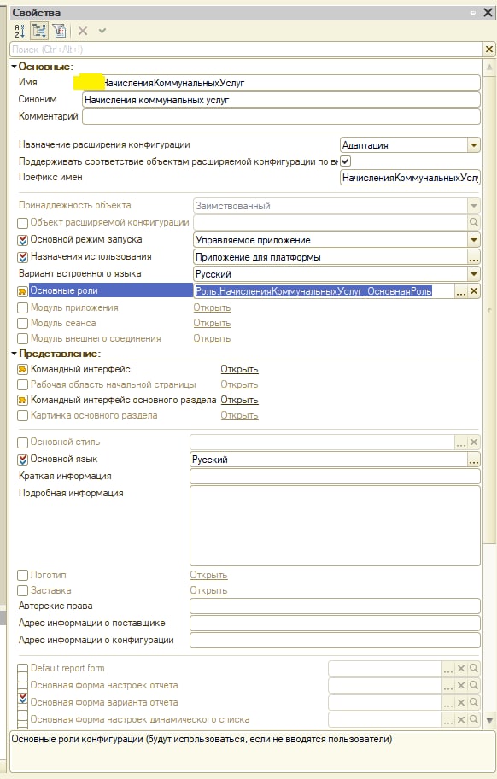Sort properties alphabetically with the A-Z icon
497x779 pixels.
click(20, 31)
